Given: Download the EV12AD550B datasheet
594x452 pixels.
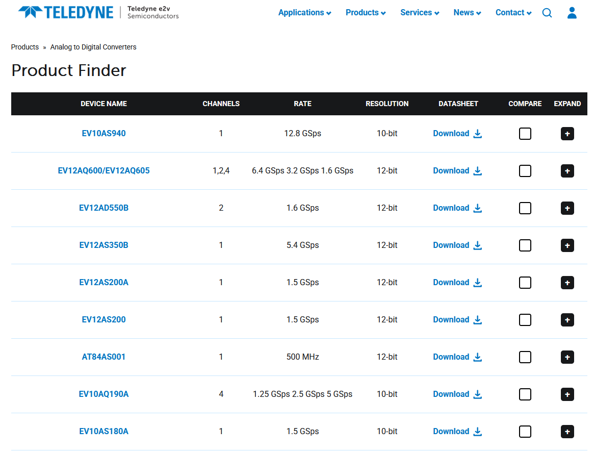Looking at the screenshot, I should [x=457, y=208].
